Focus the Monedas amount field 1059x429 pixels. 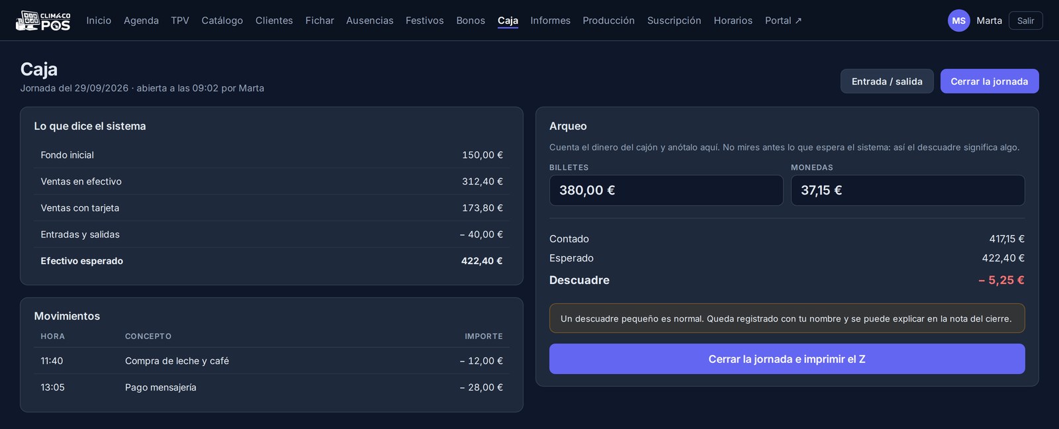907,190
